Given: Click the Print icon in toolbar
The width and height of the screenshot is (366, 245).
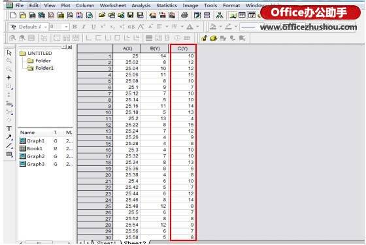Looking at the screenshot, I should [x=184, y=16].
